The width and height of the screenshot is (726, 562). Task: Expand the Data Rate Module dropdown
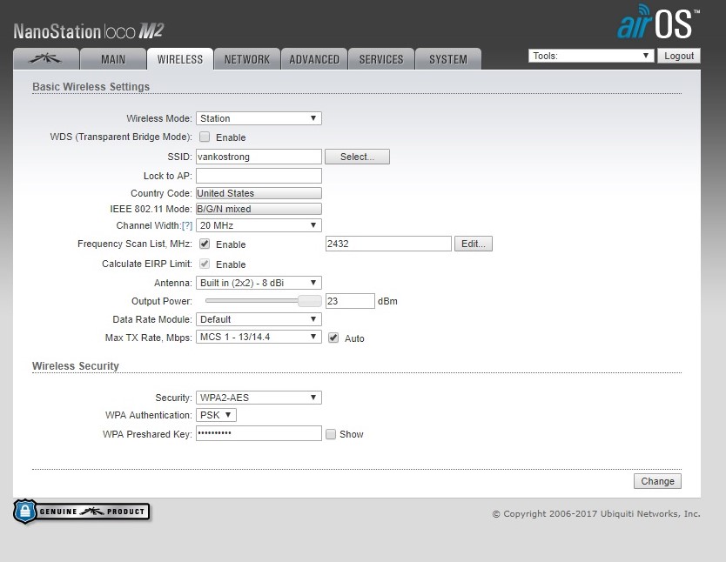[259, 319]
